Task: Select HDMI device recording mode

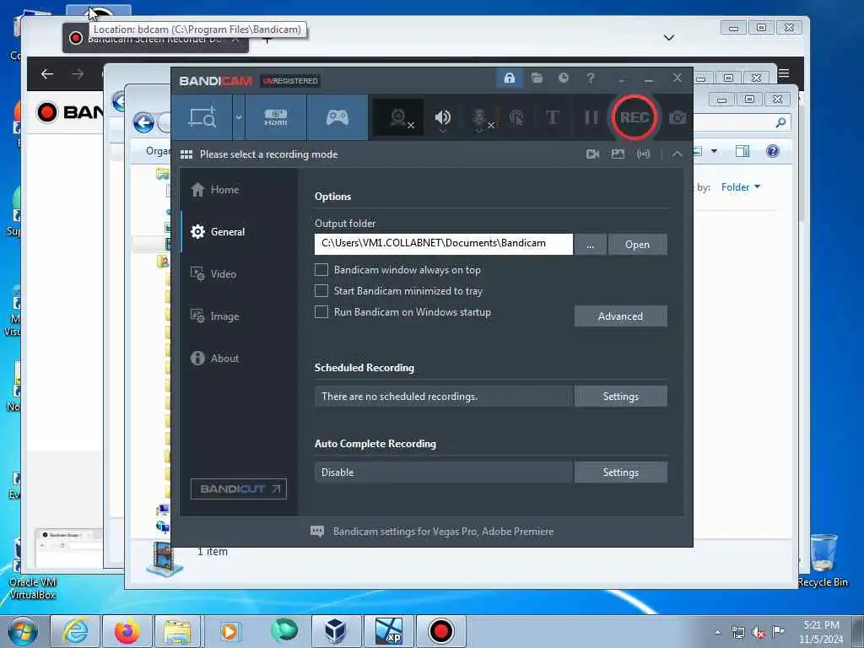Action: tap(276, 117)
